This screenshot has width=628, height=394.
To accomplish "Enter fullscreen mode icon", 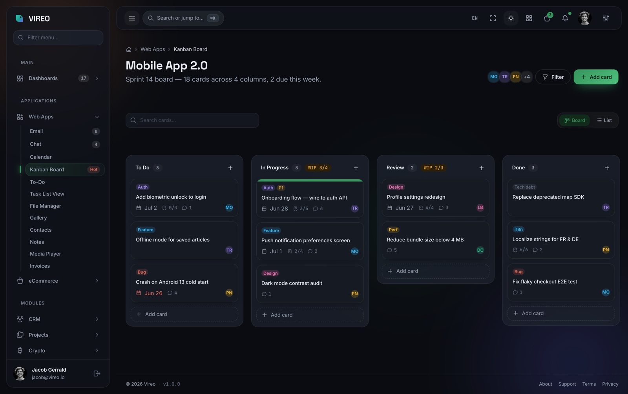I will pyautogui.click(x=493, y=18).
